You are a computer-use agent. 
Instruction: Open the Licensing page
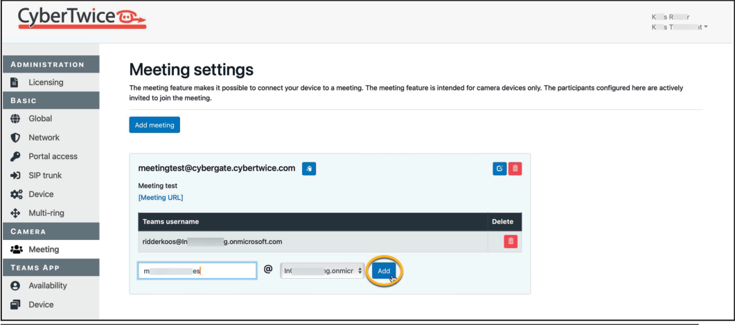(46, 82)
